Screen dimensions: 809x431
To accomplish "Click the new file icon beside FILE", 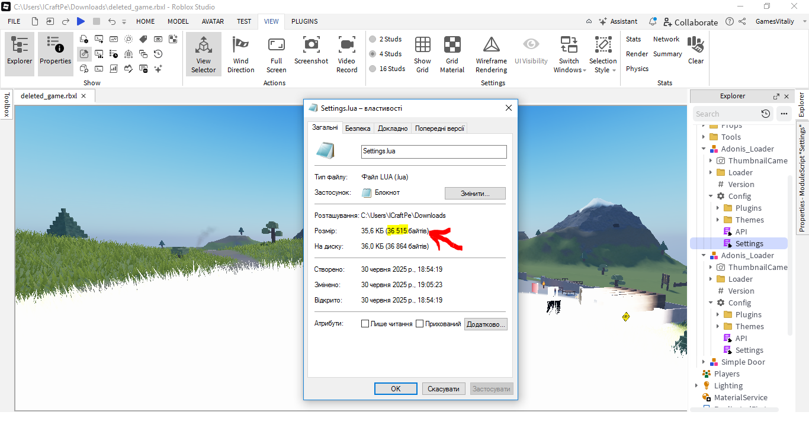I will (x=35, y=21).
